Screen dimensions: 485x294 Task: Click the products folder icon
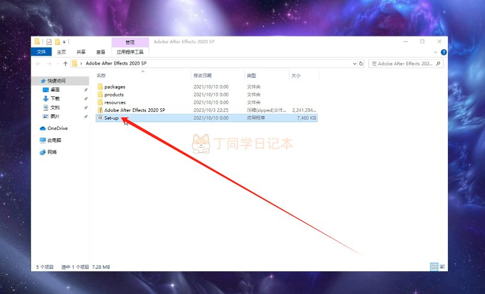point(100,95)
